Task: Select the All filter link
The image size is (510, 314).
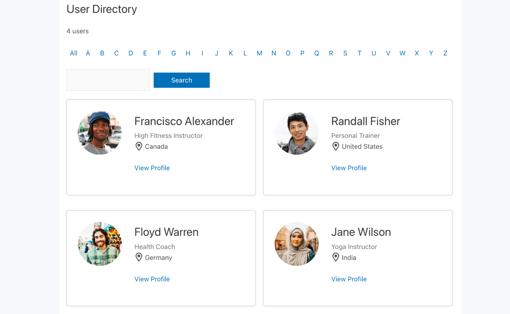Action: point(73,53)
